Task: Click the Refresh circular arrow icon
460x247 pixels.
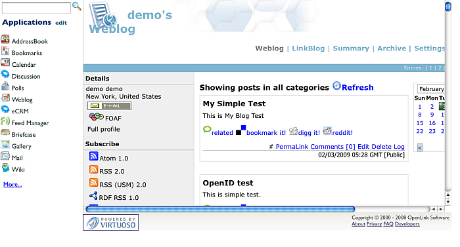Action: tap(336, 86)
